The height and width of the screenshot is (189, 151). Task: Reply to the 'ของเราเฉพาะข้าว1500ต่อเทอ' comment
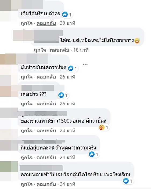[x=46, y=131]
